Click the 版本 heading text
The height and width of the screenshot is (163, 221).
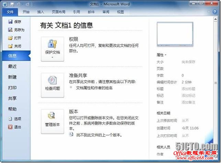click(73, 112)
